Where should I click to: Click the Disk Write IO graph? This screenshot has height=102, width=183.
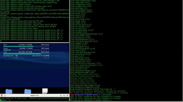coord(41,58)
